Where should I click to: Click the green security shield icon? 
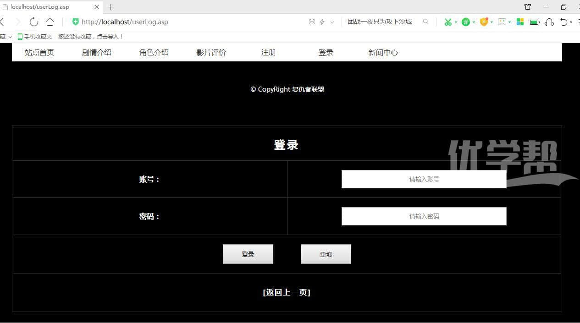[76, 22]
